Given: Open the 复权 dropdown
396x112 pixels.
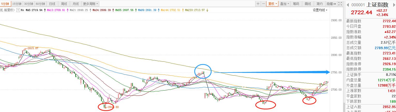Looking at the screenshot, I should click(272, 4).
